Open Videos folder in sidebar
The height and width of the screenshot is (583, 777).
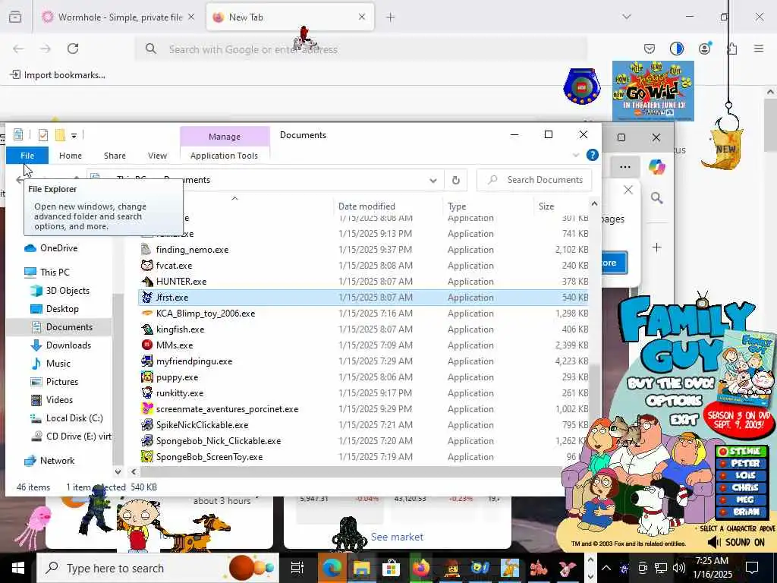59,399
